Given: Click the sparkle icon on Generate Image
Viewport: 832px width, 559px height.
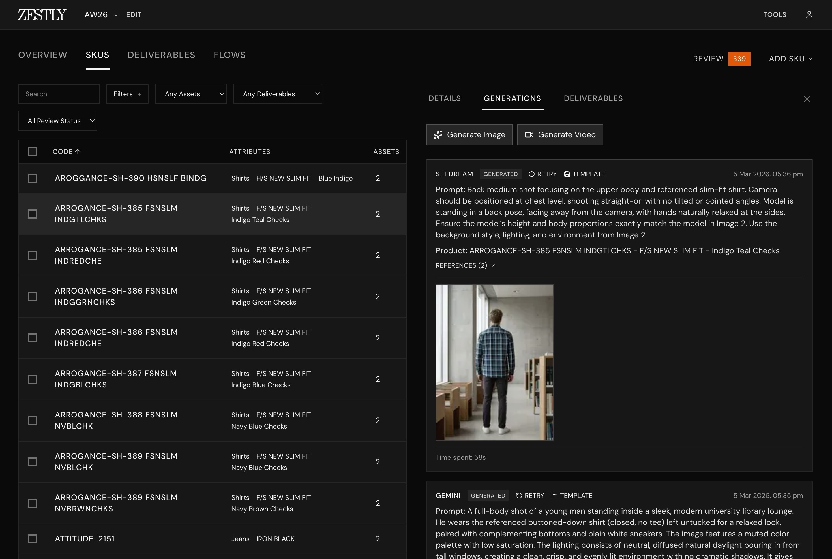Looking at the screenshot, I should pos(439,135).
